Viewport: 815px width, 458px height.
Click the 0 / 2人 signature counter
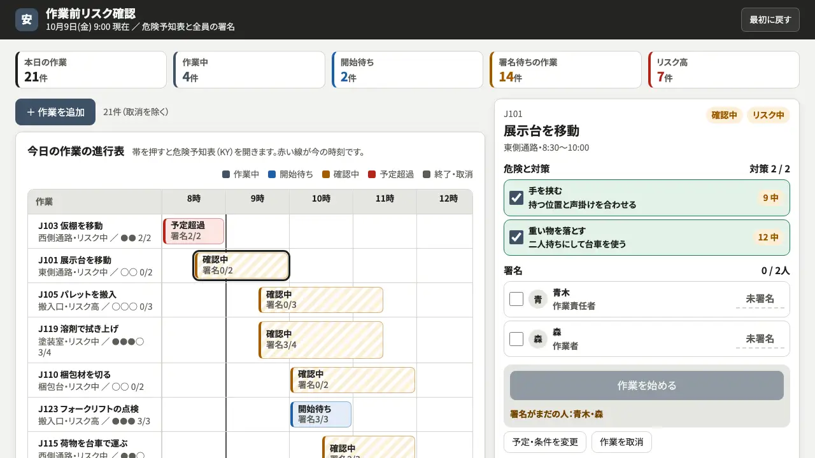(x=776, y=271)
